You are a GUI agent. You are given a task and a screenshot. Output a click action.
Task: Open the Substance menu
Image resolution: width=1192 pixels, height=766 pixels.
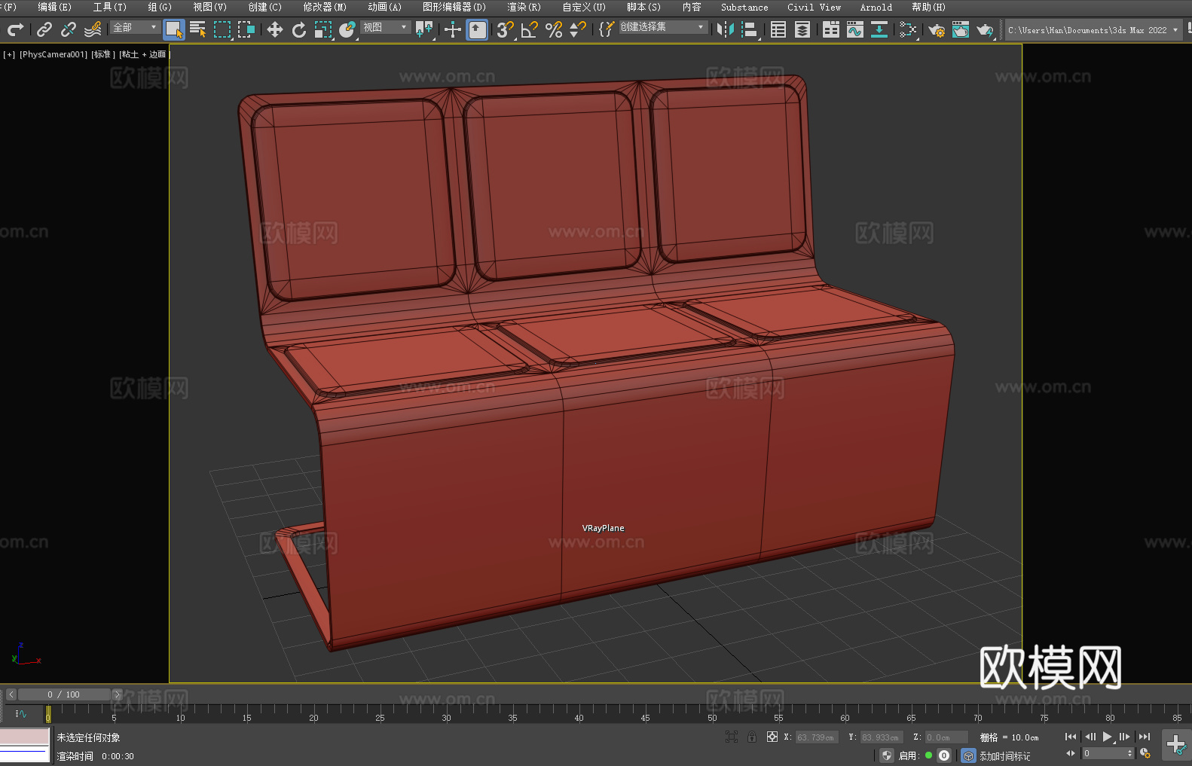point(744,8)
